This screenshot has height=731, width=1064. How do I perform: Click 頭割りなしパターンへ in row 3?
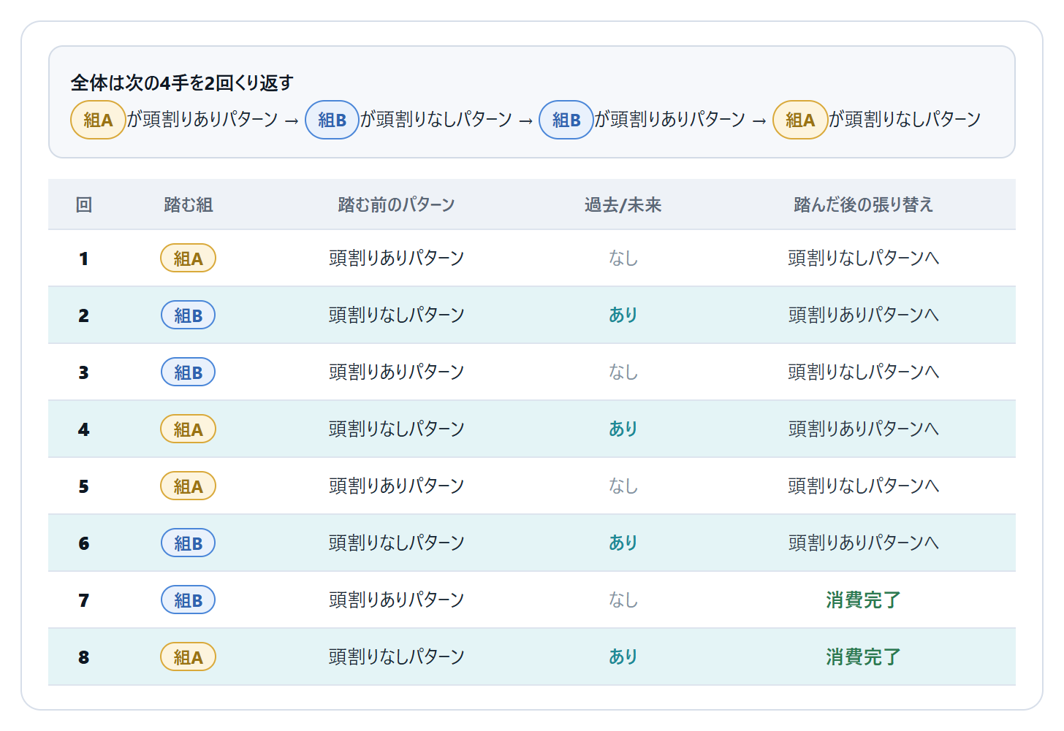pos(863,372)
